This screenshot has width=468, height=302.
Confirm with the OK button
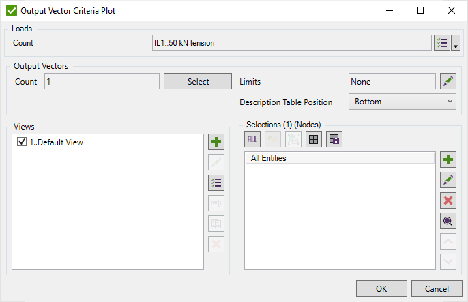tap(381, 288)
